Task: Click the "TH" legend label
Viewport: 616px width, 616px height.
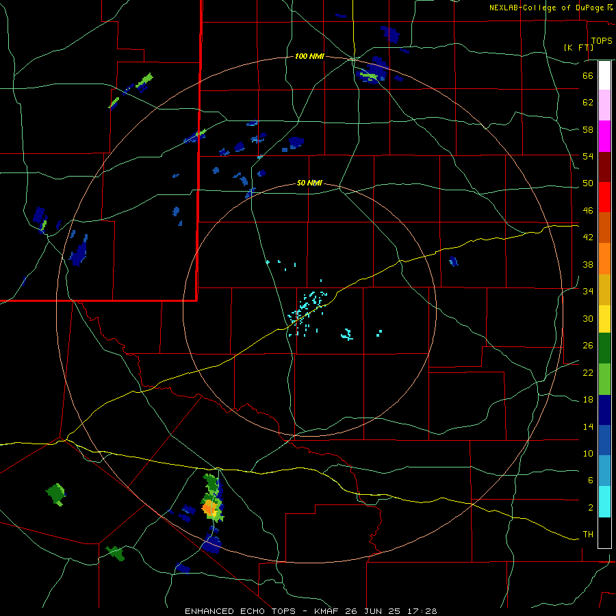Action: [588, 535]
